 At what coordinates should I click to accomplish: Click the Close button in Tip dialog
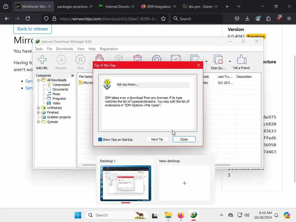pyautogui.click(x=184, y=139)
